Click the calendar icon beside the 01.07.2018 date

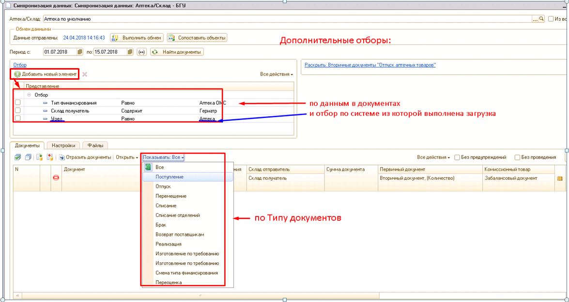click(80, 52)
